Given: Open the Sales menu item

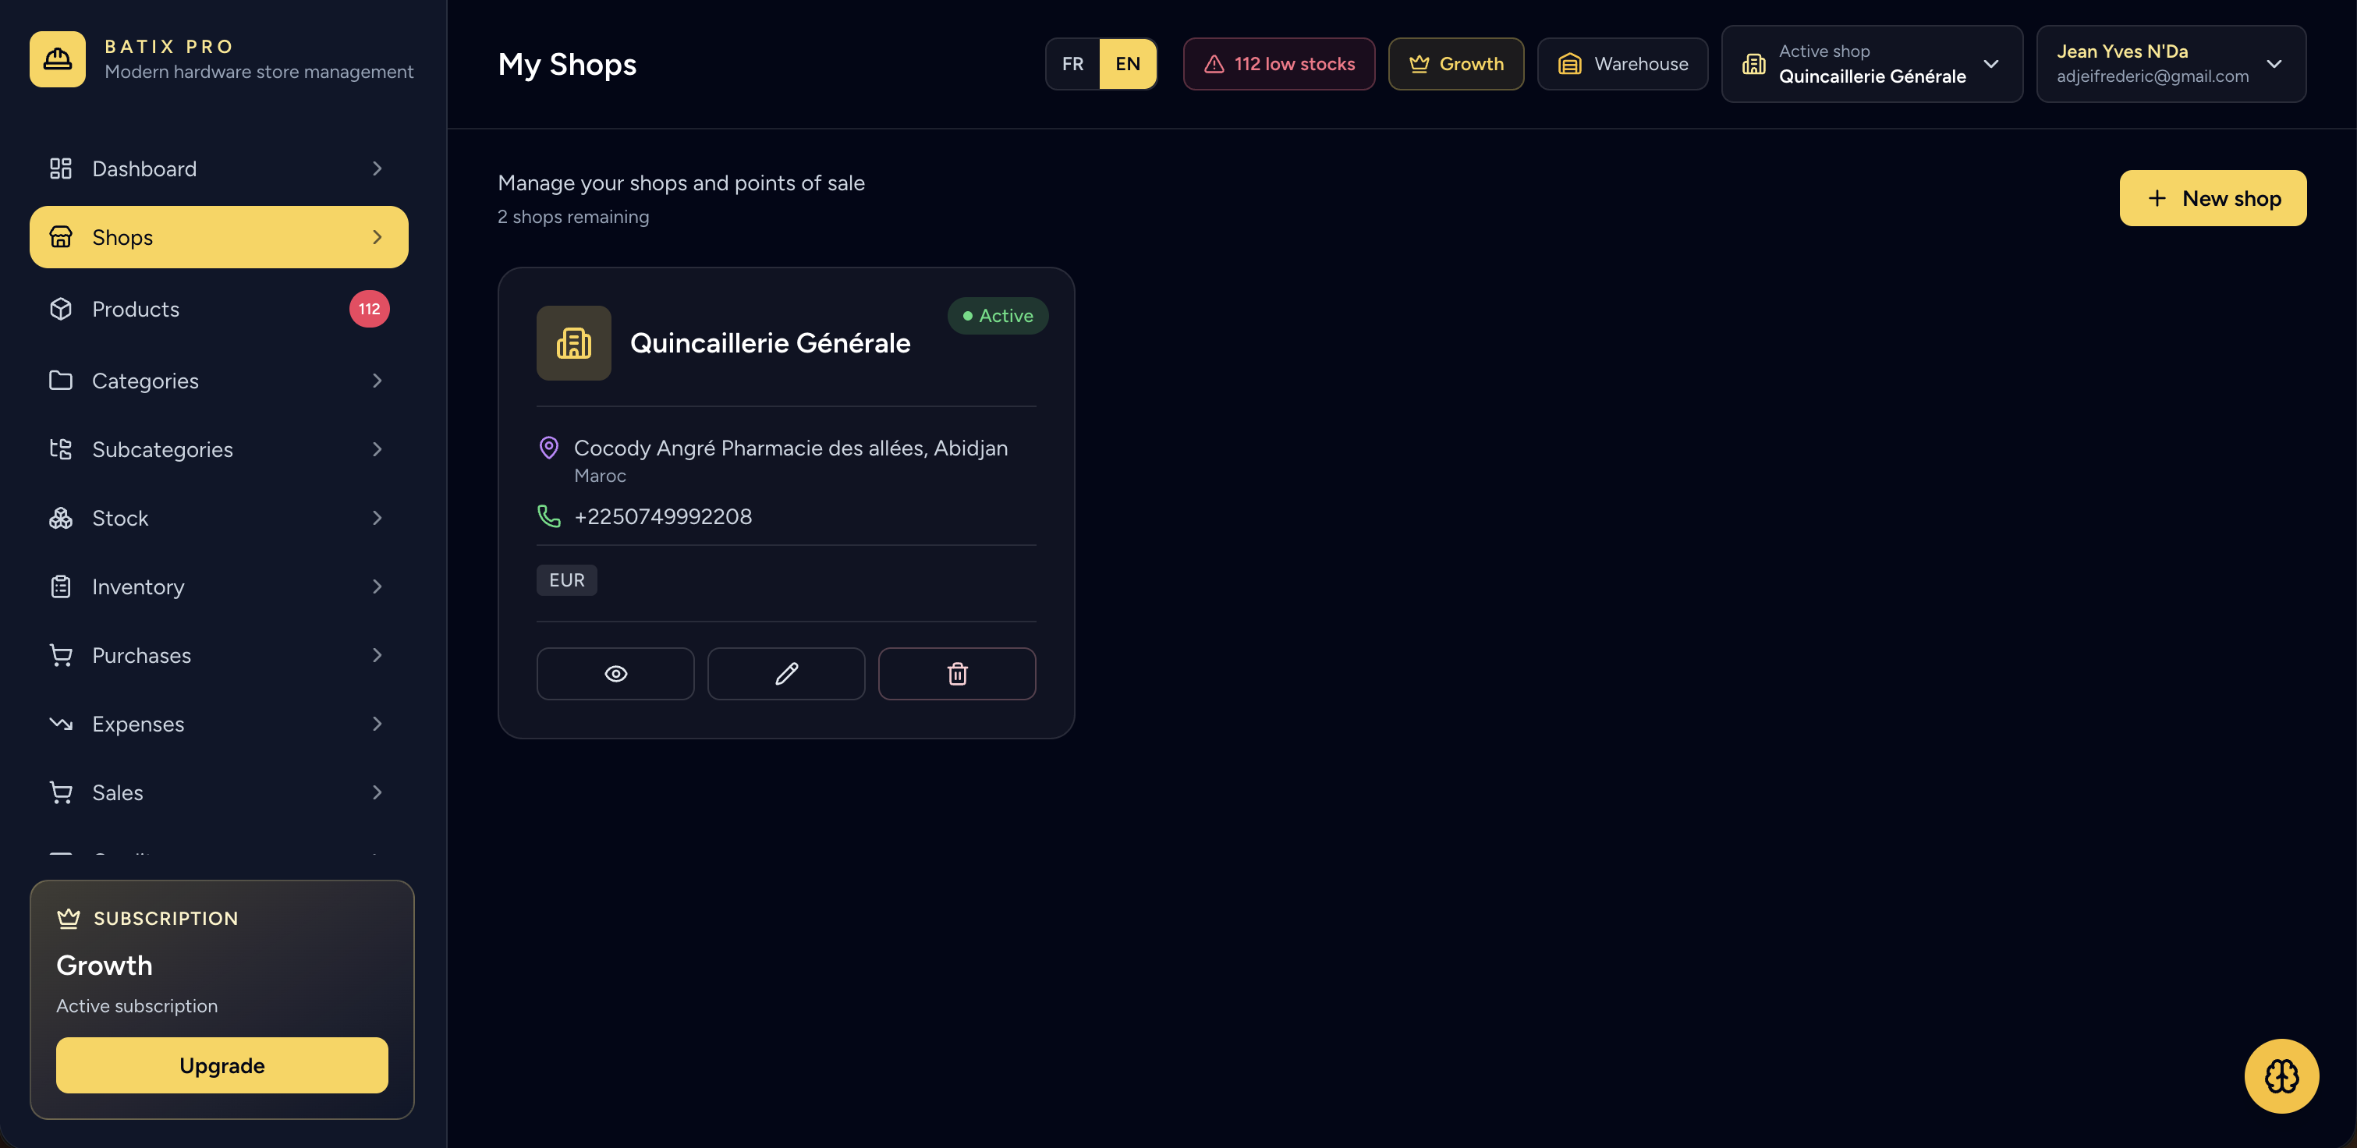Looking at the screenshot, I should click(x=218, y=792).
